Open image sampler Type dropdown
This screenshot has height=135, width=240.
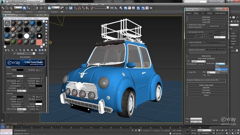point(198,61)
